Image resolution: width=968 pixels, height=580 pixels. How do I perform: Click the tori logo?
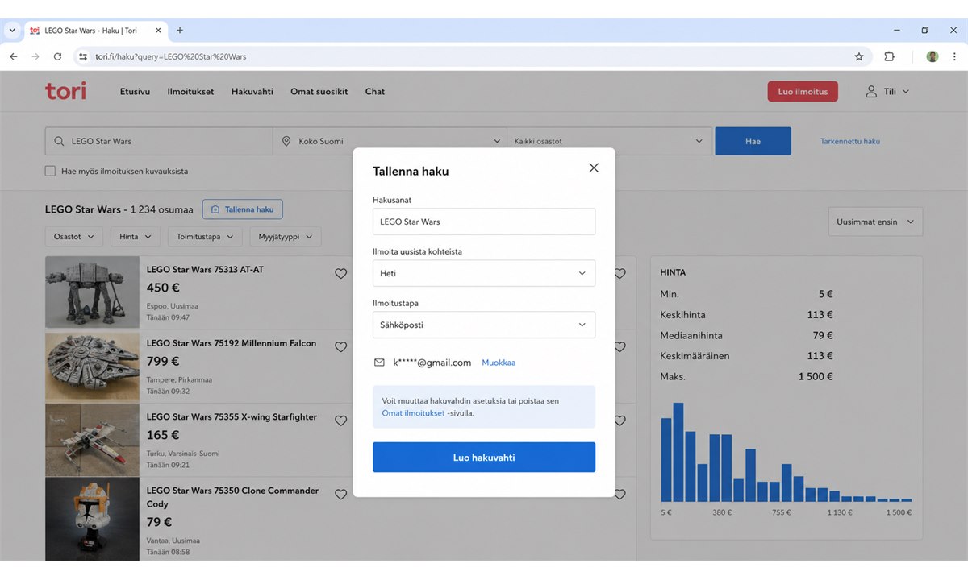[65, 91]
